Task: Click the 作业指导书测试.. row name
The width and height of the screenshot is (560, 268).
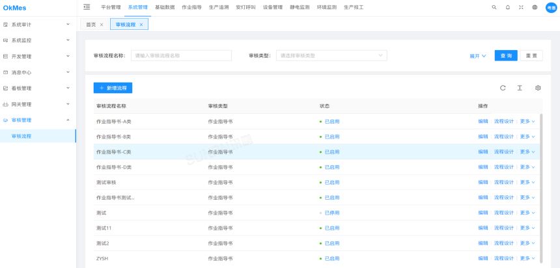Action: (x=115, y=198)
